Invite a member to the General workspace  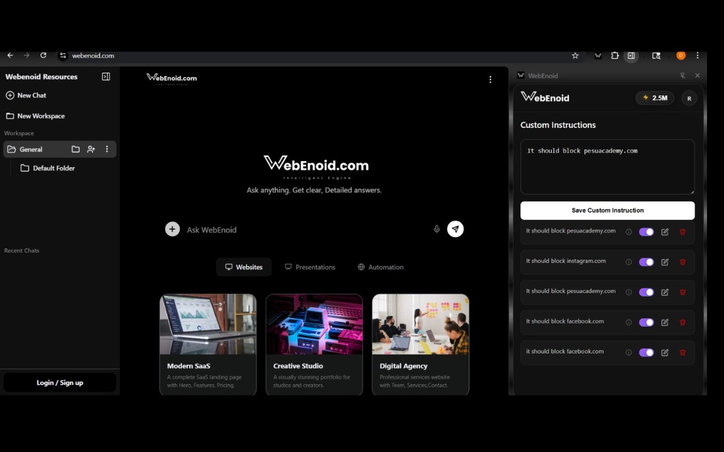91,149
